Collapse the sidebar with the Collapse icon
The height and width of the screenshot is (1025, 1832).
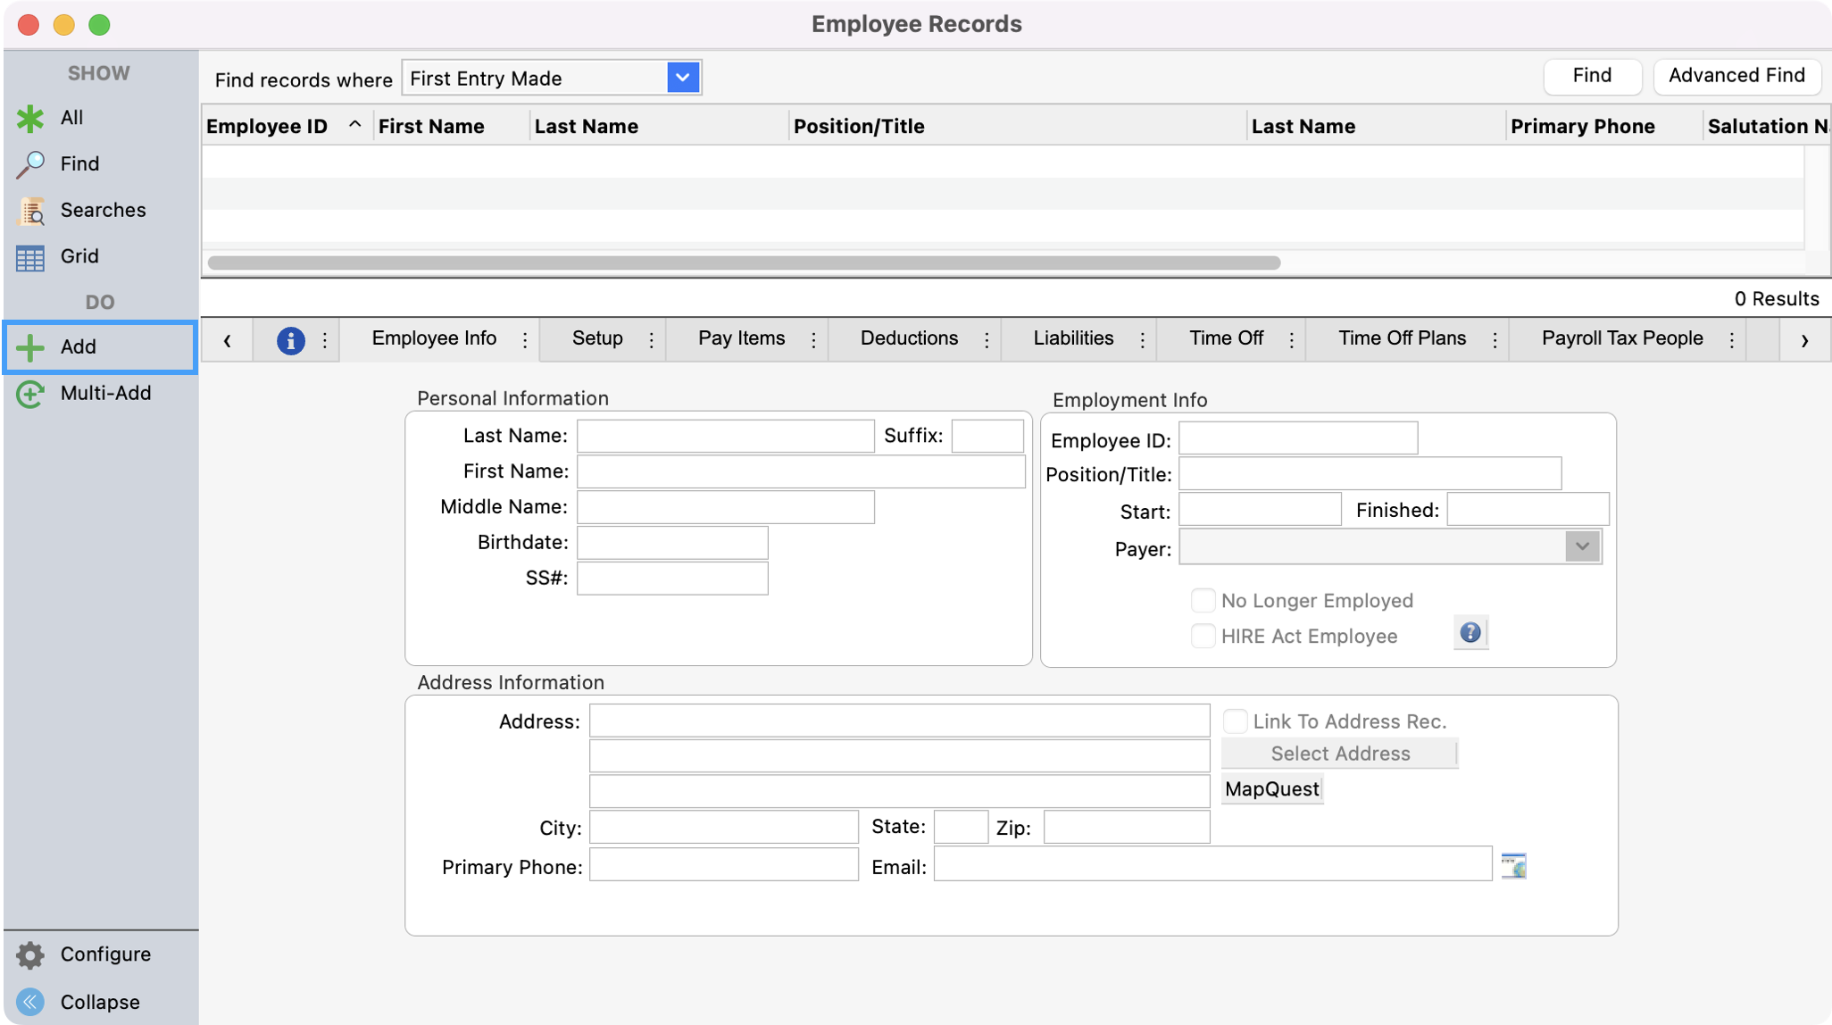pos(30,1002)
